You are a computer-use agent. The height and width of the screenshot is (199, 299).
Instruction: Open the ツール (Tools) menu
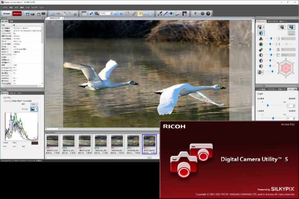(x=28, y=7)
